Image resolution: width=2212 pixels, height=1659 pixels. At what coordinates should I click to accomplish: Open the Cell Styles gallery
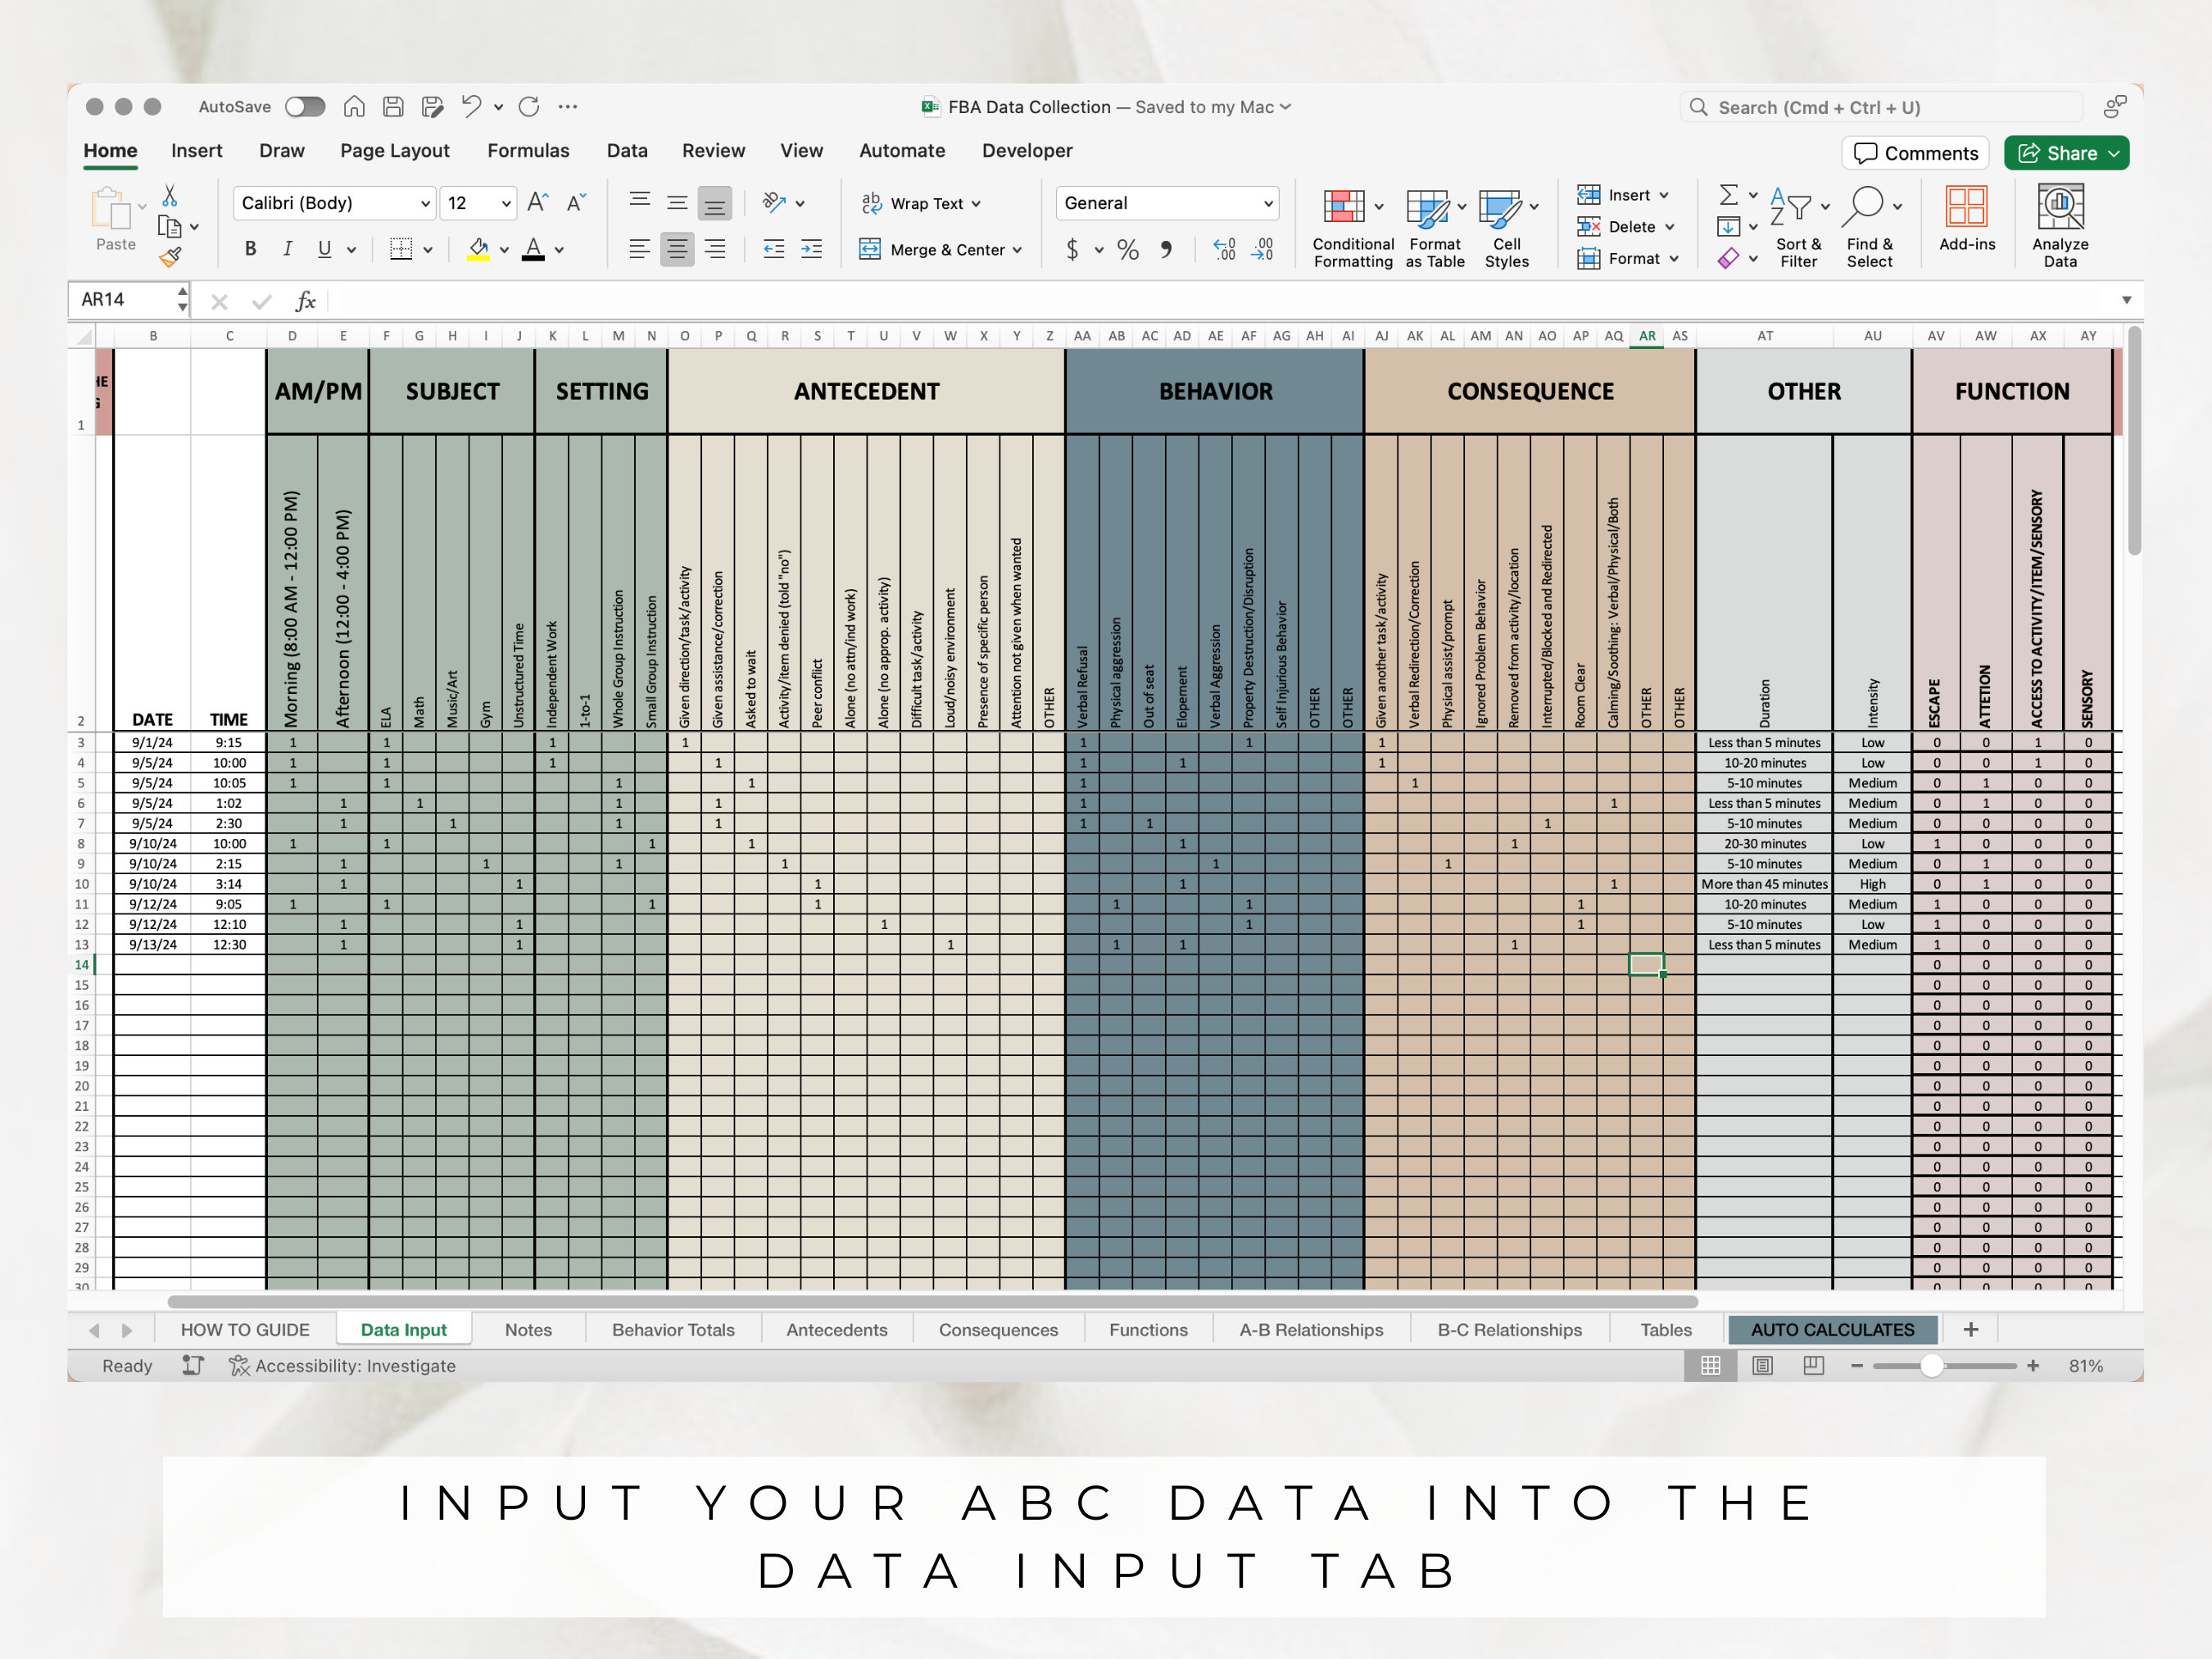(1506, 225)
